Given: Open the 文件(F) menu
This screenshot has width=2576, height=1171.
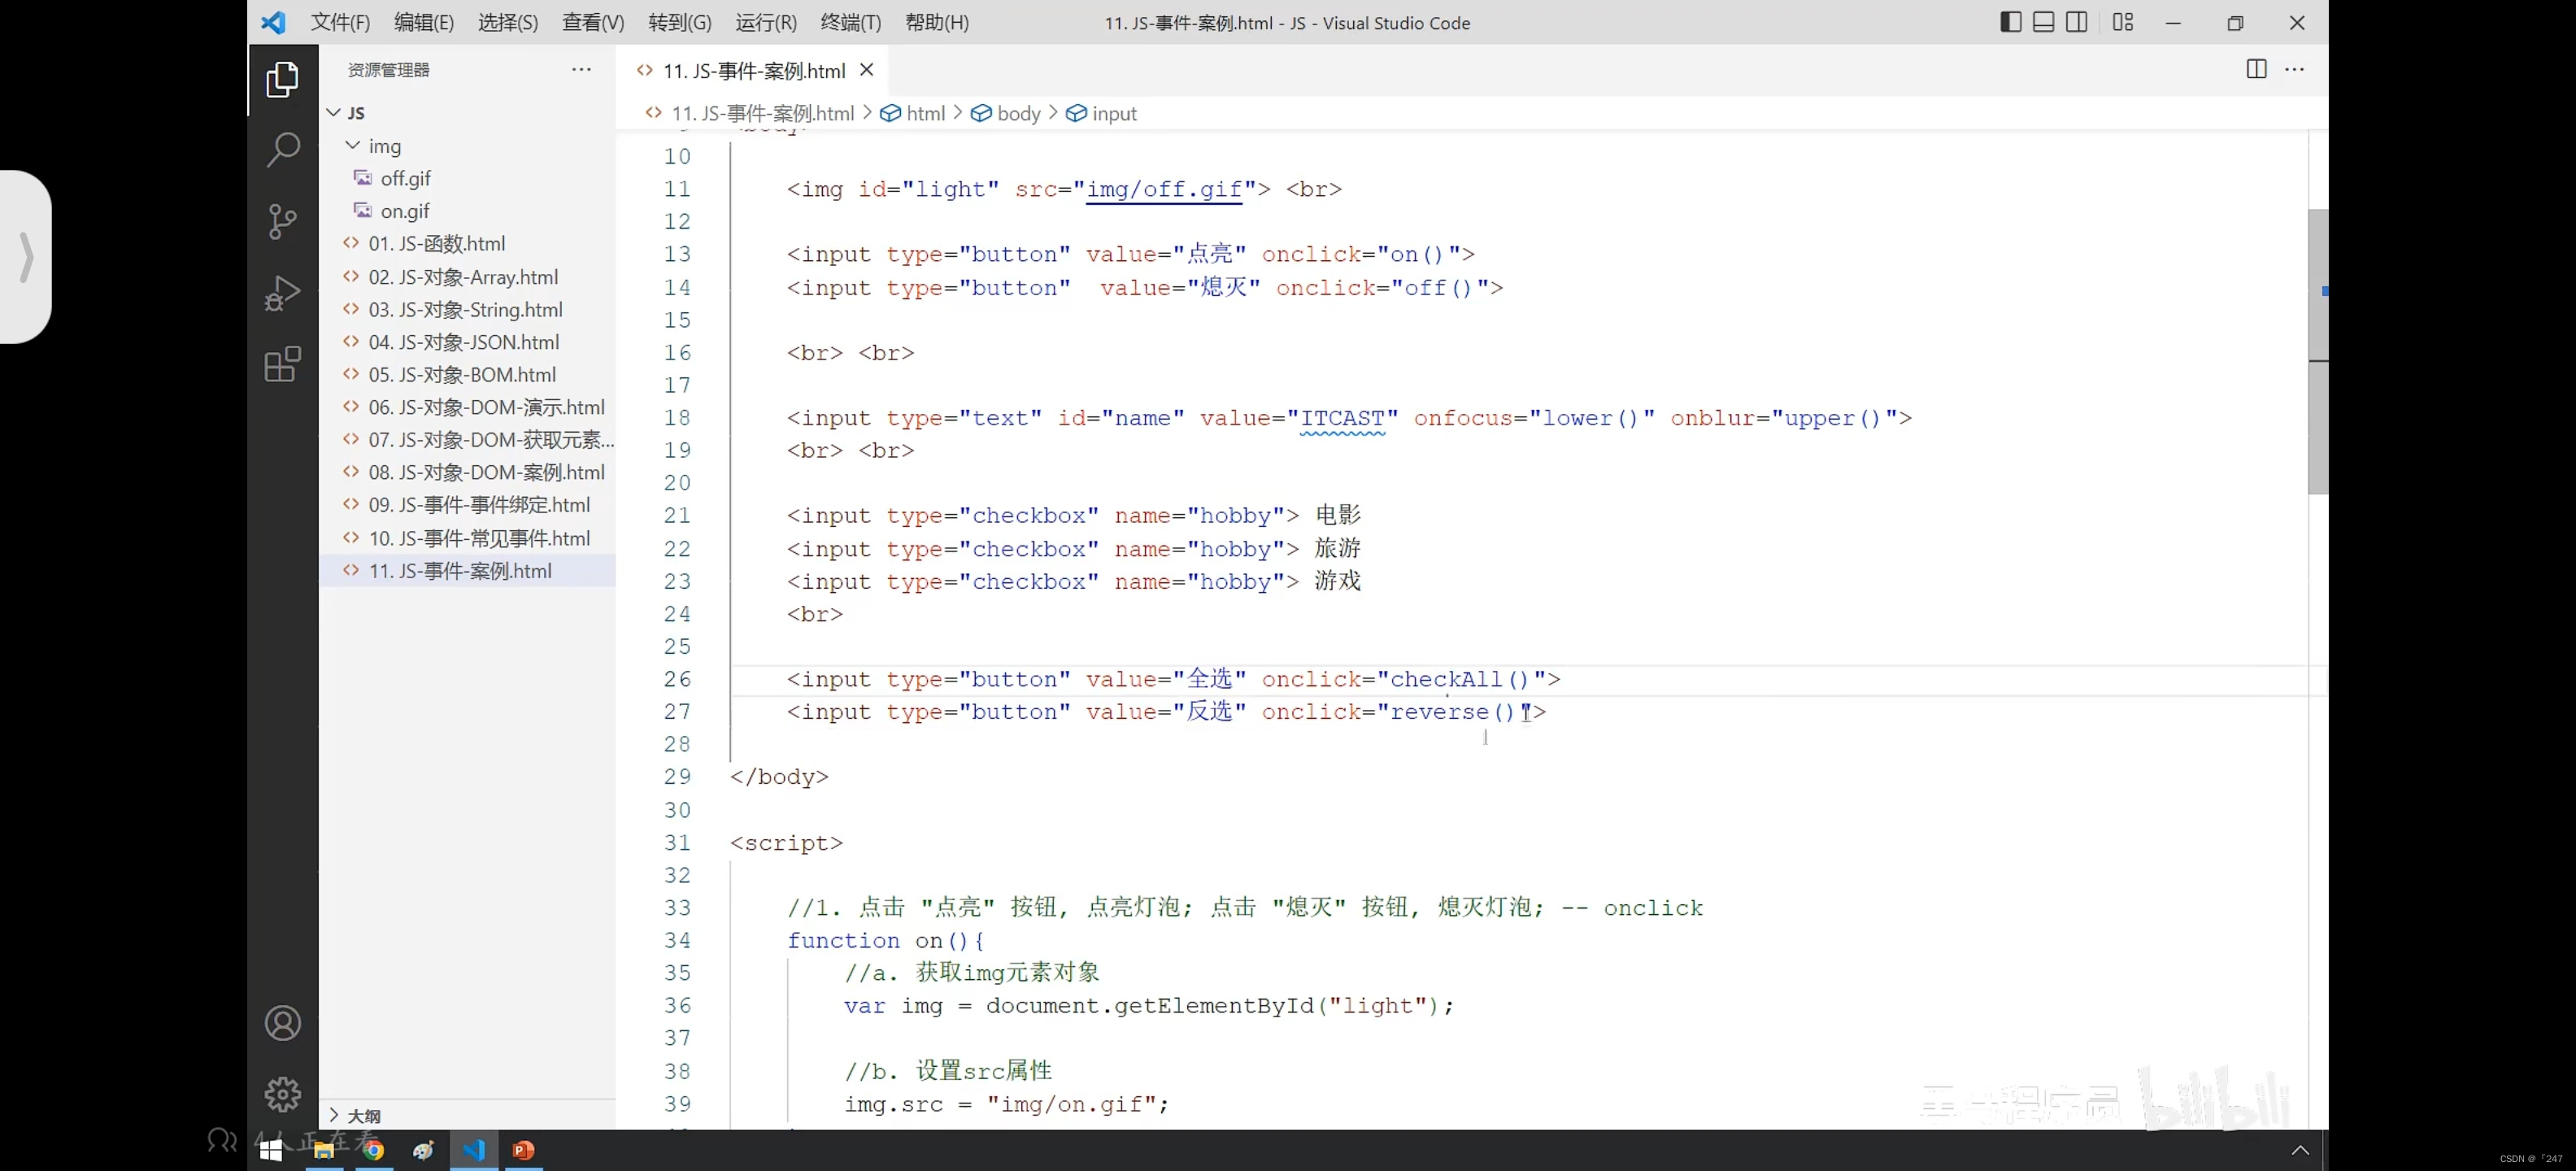Looking at the screenshot, I should [340, 22].
